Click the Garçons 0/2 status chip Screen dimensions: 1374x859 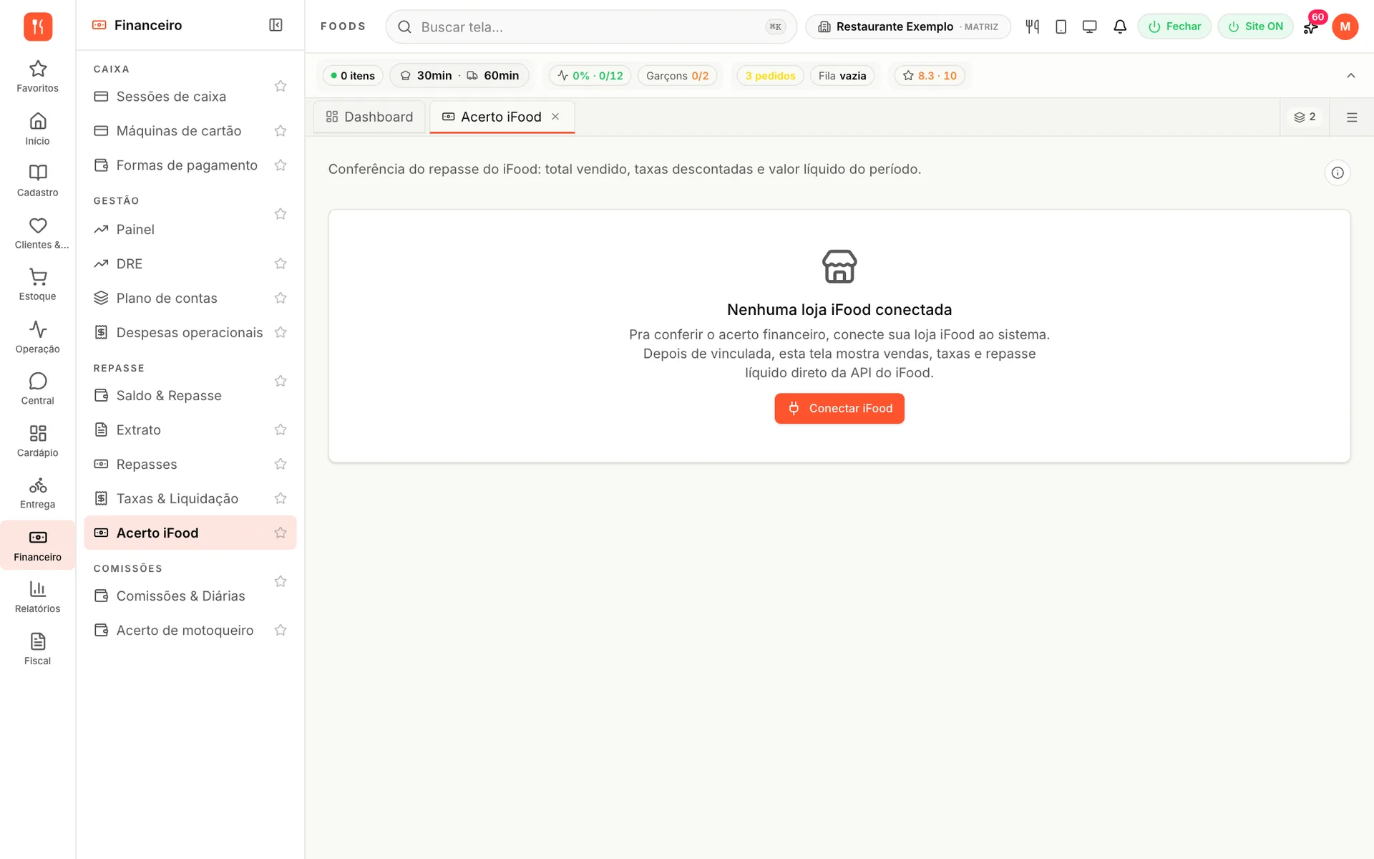677,76
